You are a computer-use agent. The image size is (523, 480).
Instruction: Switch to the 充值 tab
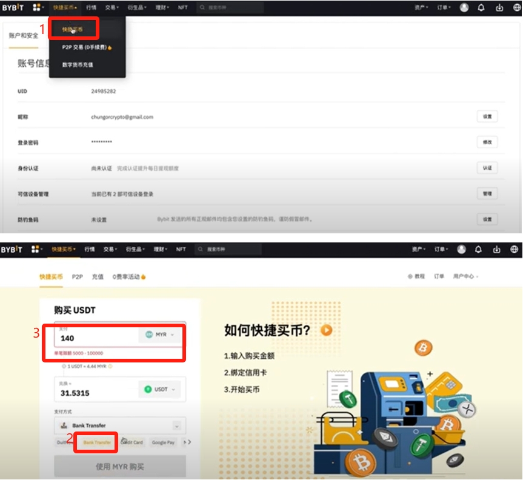pyautogui.click(x=98, y=277)
